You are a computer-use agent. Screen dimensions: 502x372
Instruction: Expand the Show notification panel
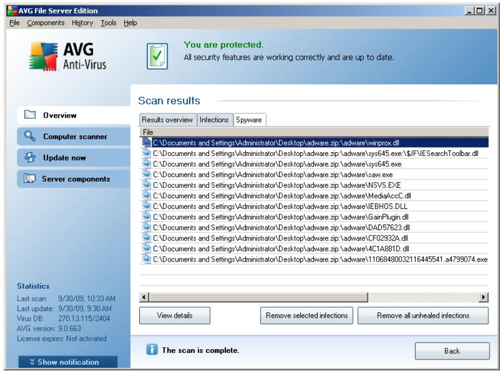click(x=68, y=362)
